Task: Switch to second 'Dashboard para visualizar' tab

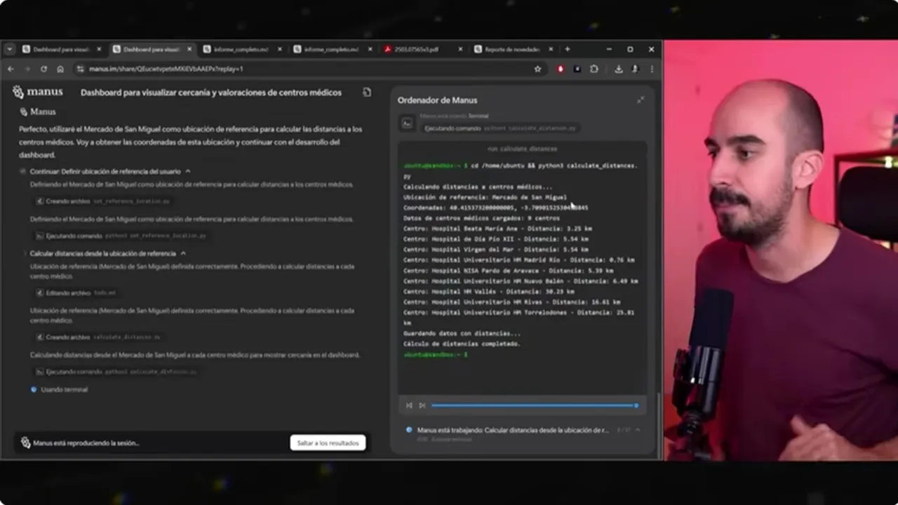Action: (152, 49)
